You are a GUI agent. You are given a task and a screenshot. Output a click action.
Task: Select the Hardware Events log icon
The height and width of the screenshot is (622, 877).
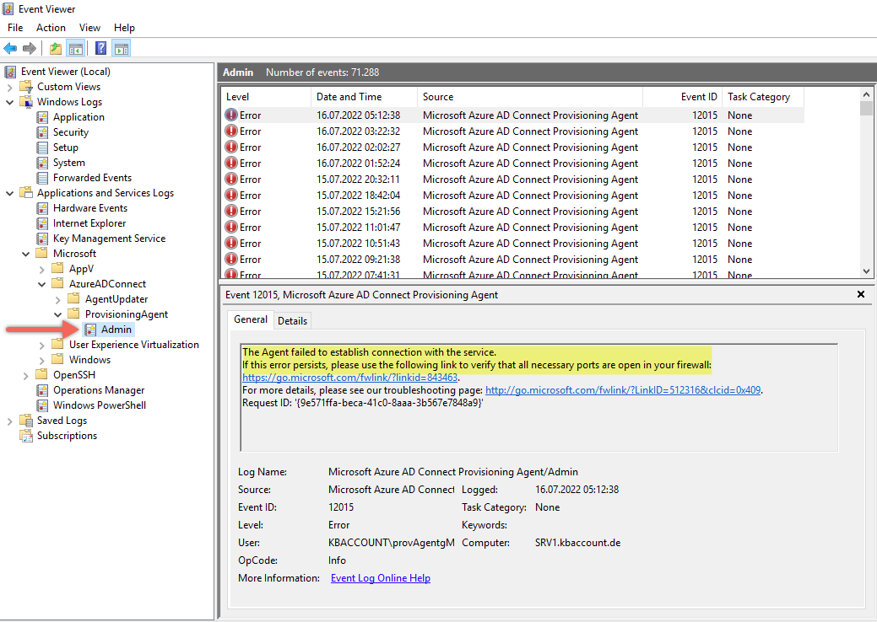coord(42,208)
